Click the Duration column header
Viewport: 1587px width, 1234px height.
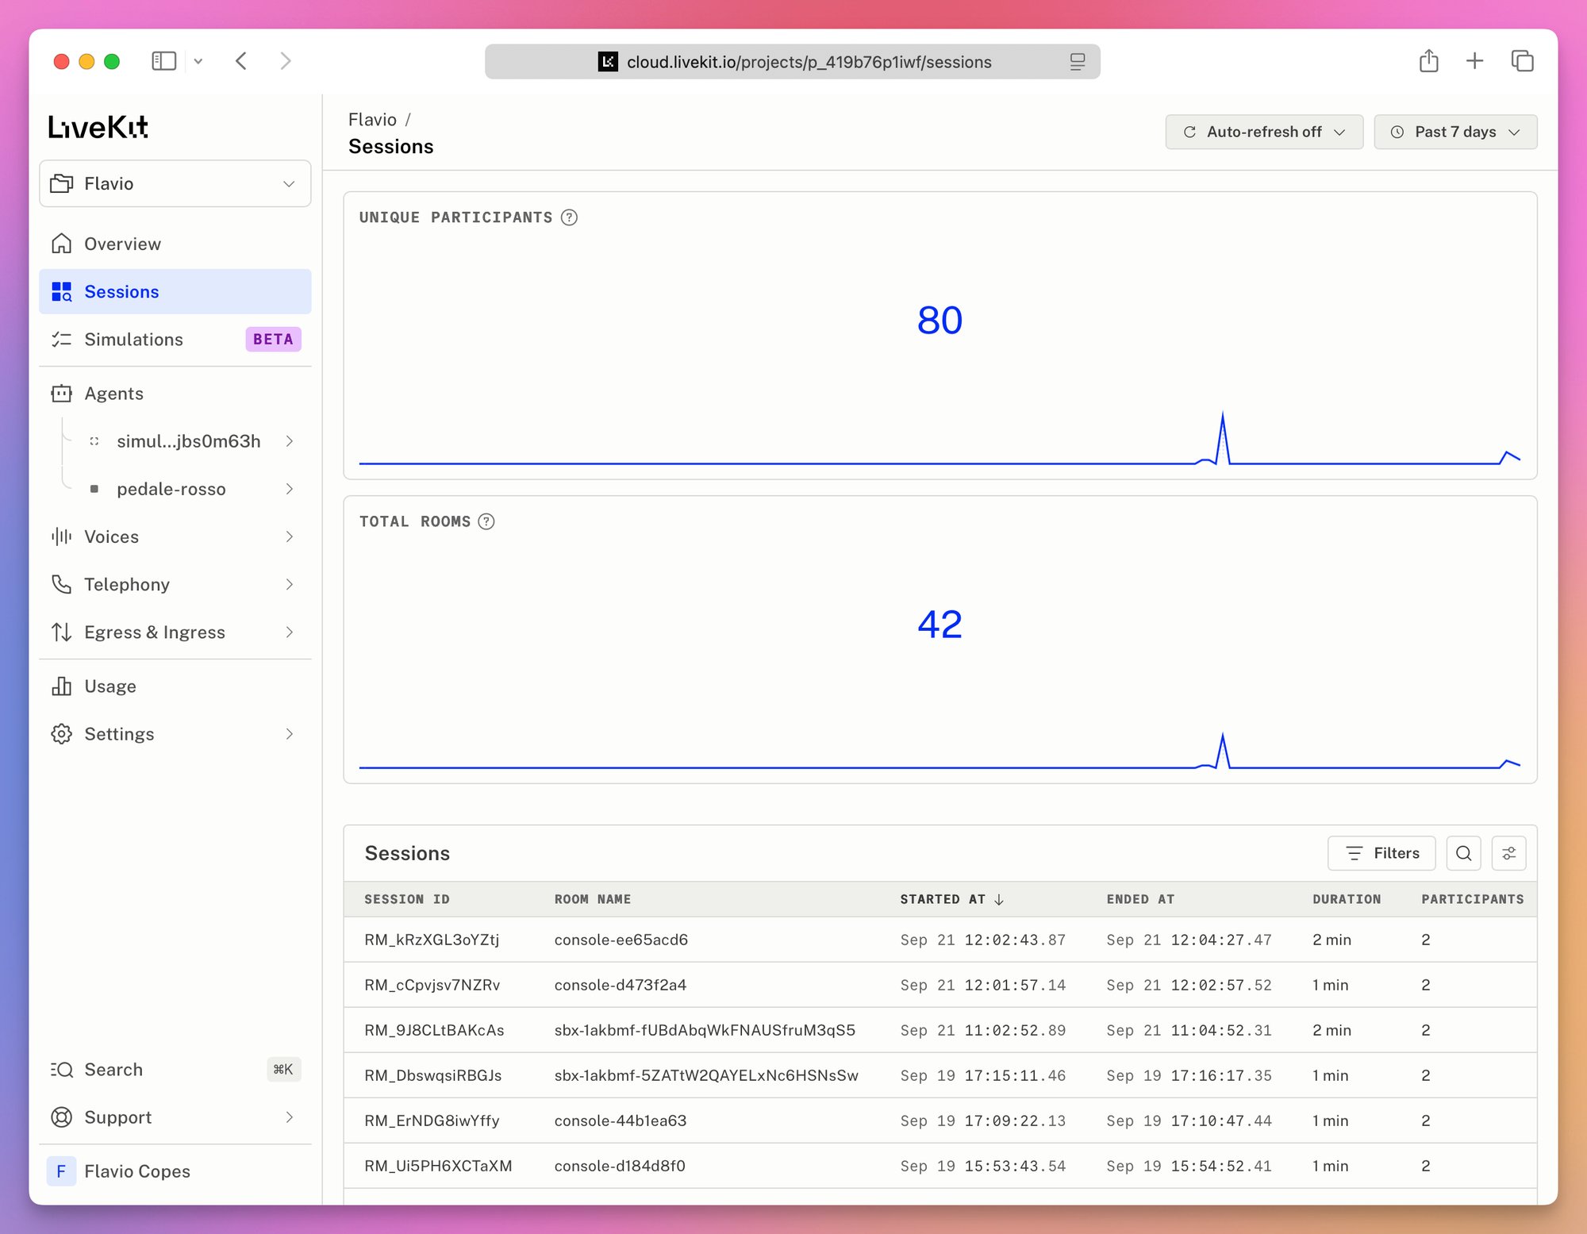tap(1347, 899)
